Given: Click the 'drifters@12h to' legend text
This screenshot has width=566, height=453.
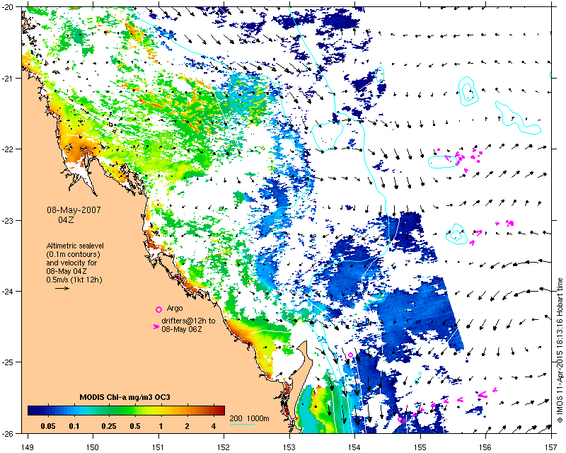Looking at the screenshot, I should tap(188, 321).
